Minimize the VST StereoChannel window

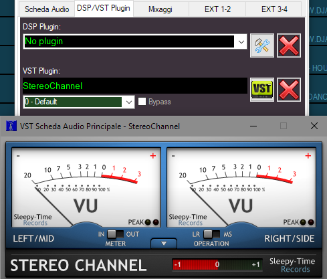(253, 126)
